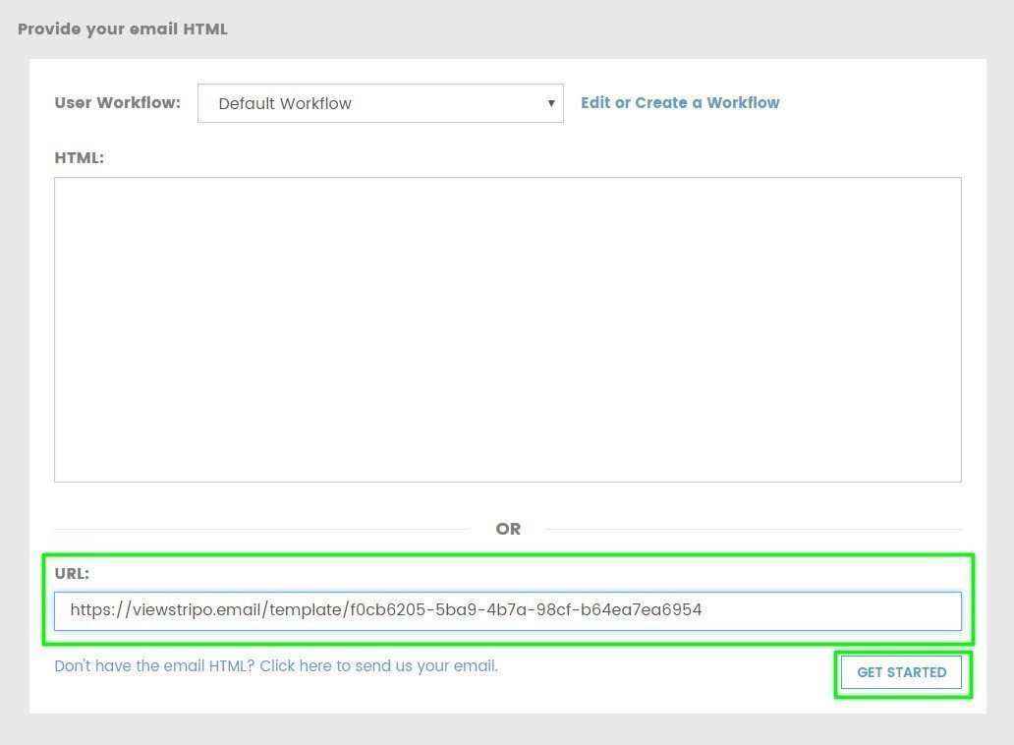This screenshot has height=745, width=1014.
Task: Click the dropdown arrow beside Default Workflow
Action: coord(551,103)
